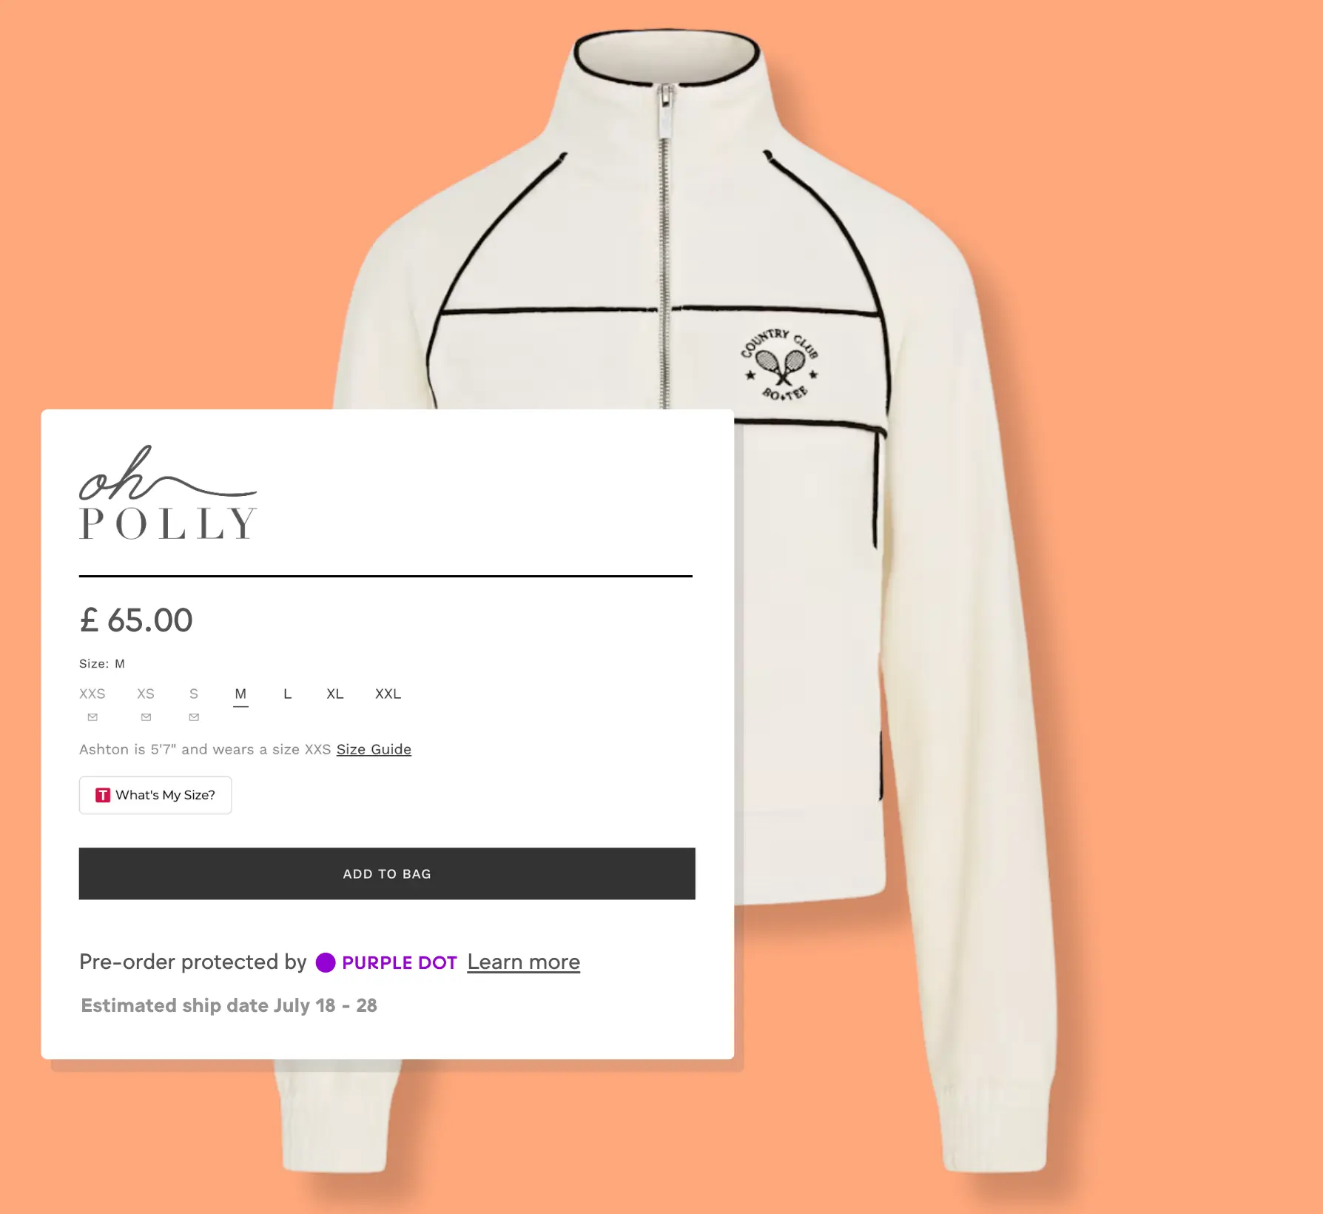Select size XS
Viewport: 1323px width, 1214px height.
[146, 694]
